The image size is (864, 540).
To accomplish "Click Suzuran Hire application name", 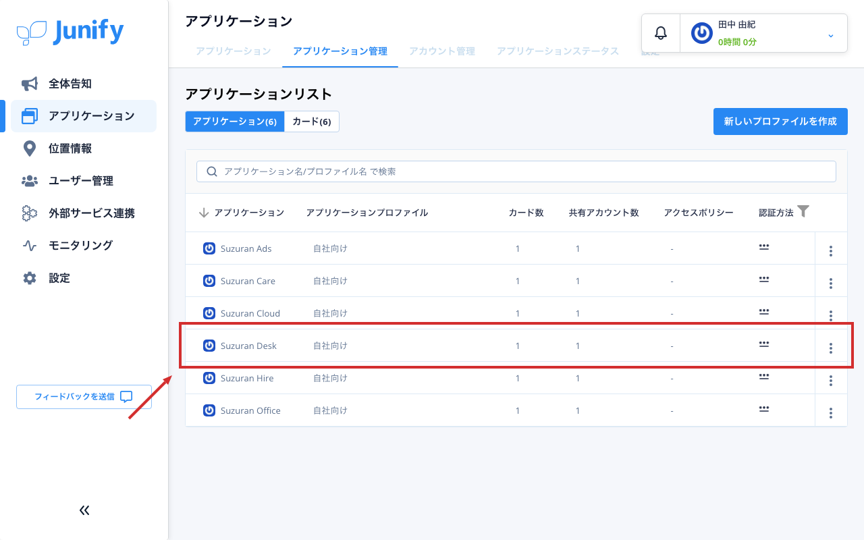I will (247, 378).
